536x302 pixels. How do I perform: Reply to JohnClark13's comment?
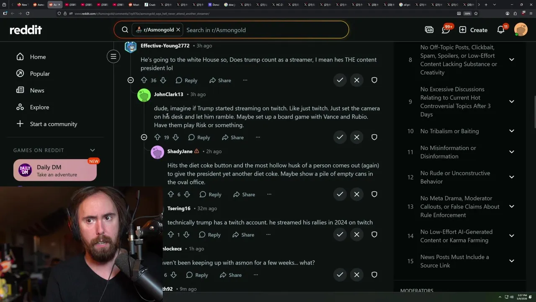[x=199, y=137]
